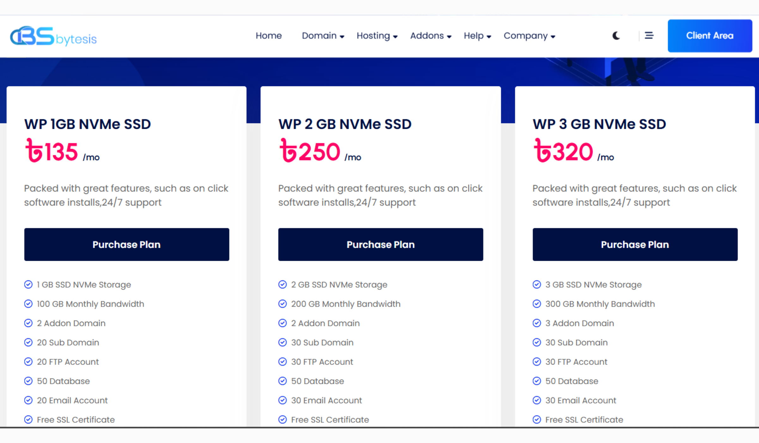Expand the Domain dropdown menu
This screenshot has width=759, height=443.
[323, 36]
